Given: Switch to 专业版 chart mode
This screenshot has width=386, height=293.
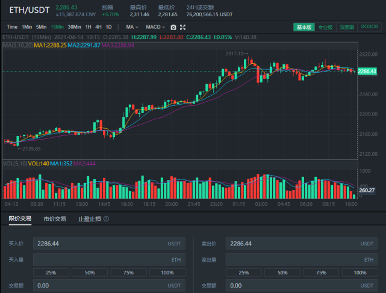Looking at the screenshot, I should (x=325, y=27).
